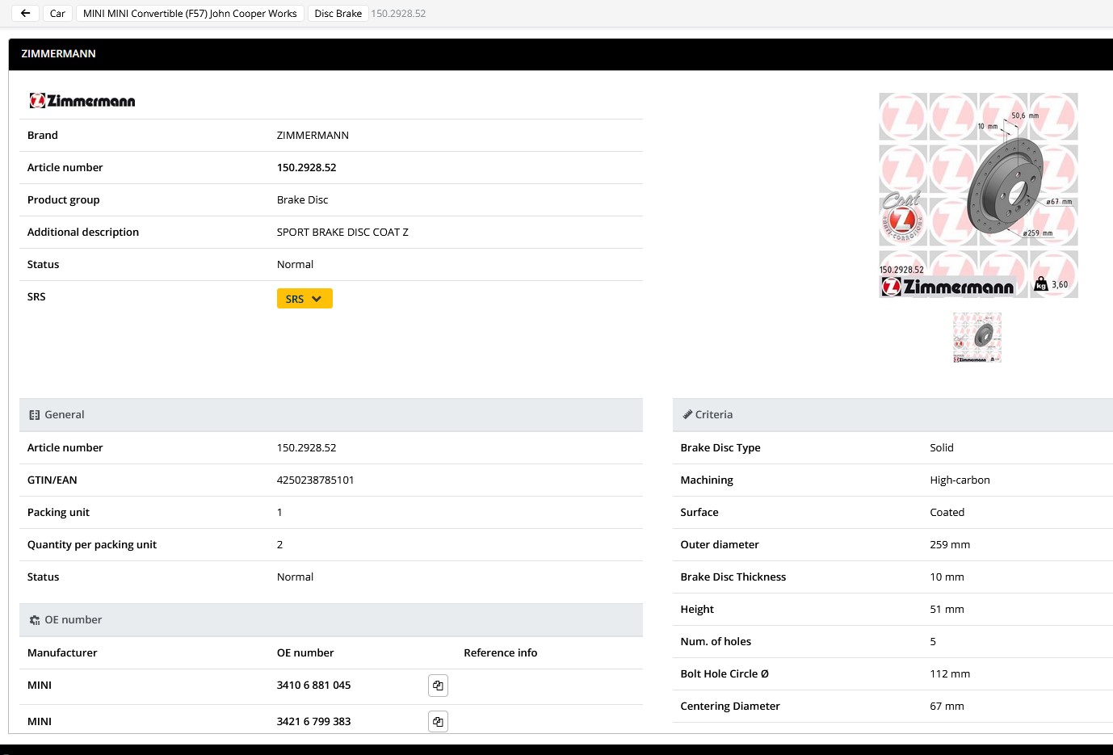
Task: Copy OE number 3410 6 881 045
Action: (x=438, y=686)
